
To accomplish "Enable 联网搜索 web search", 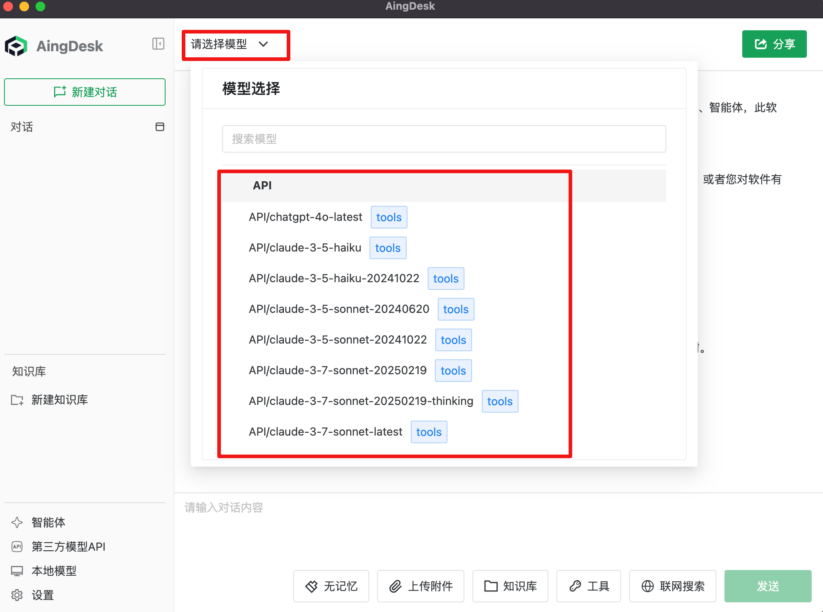I will click(x=672, y=586).
